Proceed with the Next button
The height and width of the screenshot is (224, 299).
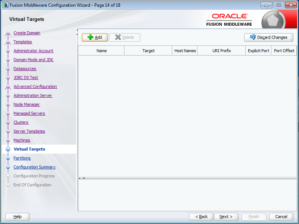tap(226, 217)
